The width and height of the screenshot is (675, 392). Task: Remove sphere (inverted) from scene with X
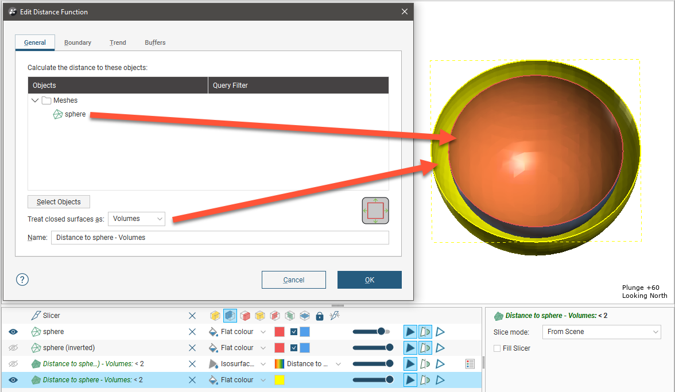click(x=192, y=348)
